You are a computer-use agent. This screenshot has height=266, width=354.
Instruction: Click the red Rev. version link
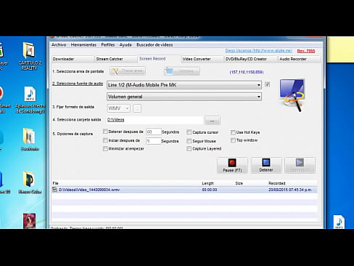(306, 51)
